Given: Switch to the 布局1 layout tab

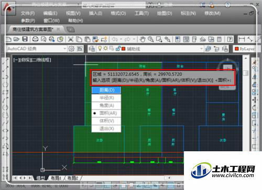Looking at the screenshot, I should pyautogui.click(x=56, y=178).
